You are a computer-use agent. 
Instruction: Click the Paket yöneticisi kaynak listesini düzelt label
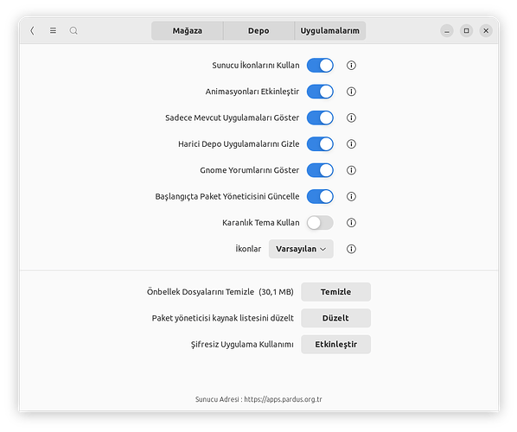click(222, 318)
